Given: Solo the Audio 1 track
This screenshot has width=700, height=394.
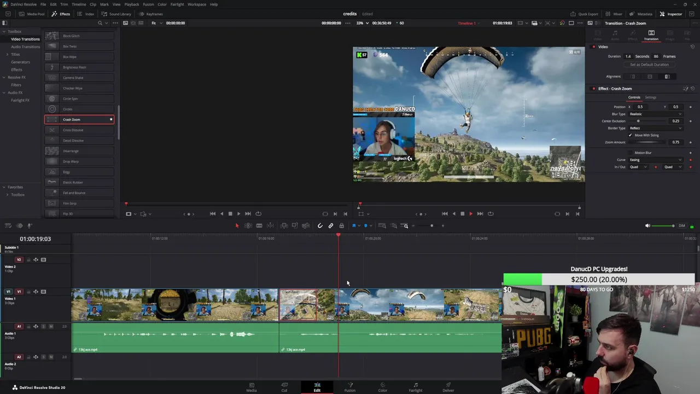Looking at the screenshot, I should tap(44, 327).
